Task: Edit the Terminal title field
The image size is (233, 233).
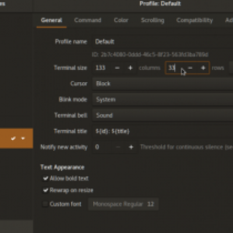Action: (163, 131)
